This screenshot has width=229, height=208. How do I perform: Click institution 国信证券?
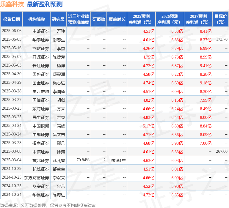(41, 100)
